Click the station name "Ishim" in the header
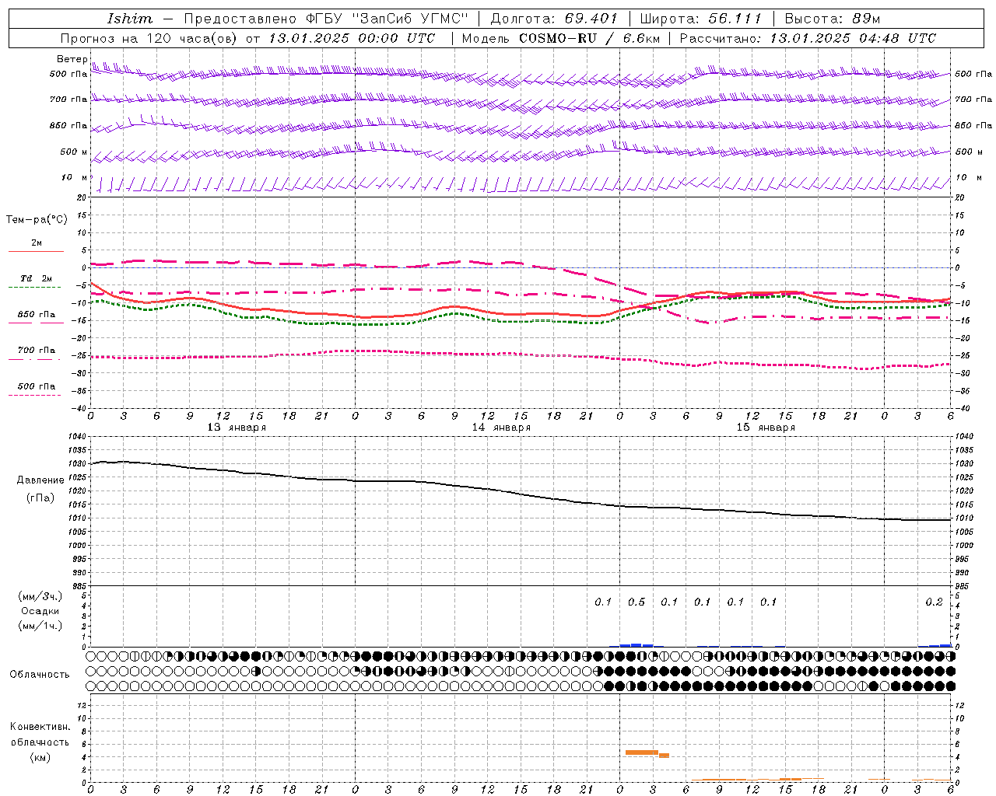This screenshot has width=996, height=796. (x=130, y=19)
